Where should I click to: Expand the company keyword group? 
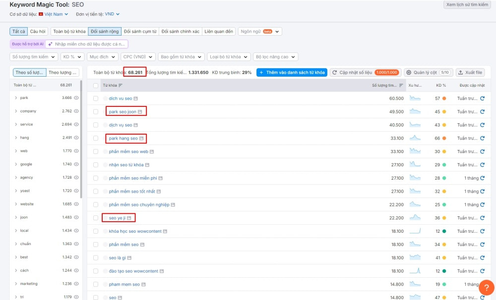click(16, 111)
